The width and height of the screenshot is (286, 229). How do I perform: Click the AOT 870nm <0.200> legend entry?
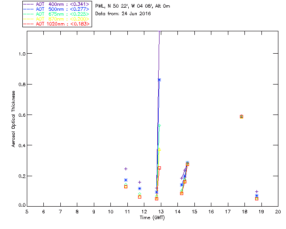[56, 19]
